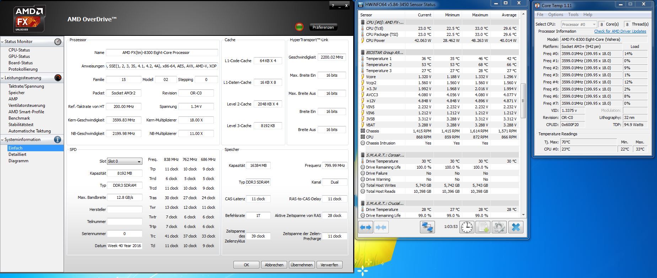Click the AMD FX Unlocked logo
This screenshot has height=278, width=657.
pos(29,19)
